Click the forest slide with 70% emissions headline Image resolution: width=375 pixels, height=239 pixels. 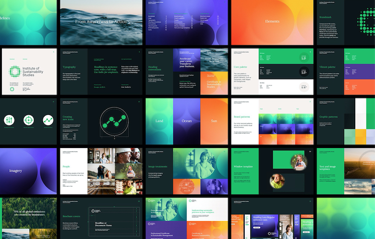27,218
